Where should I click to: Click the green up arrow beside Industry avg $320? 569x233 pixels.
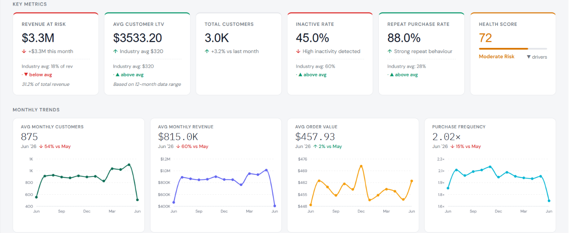tap(115, 51)
